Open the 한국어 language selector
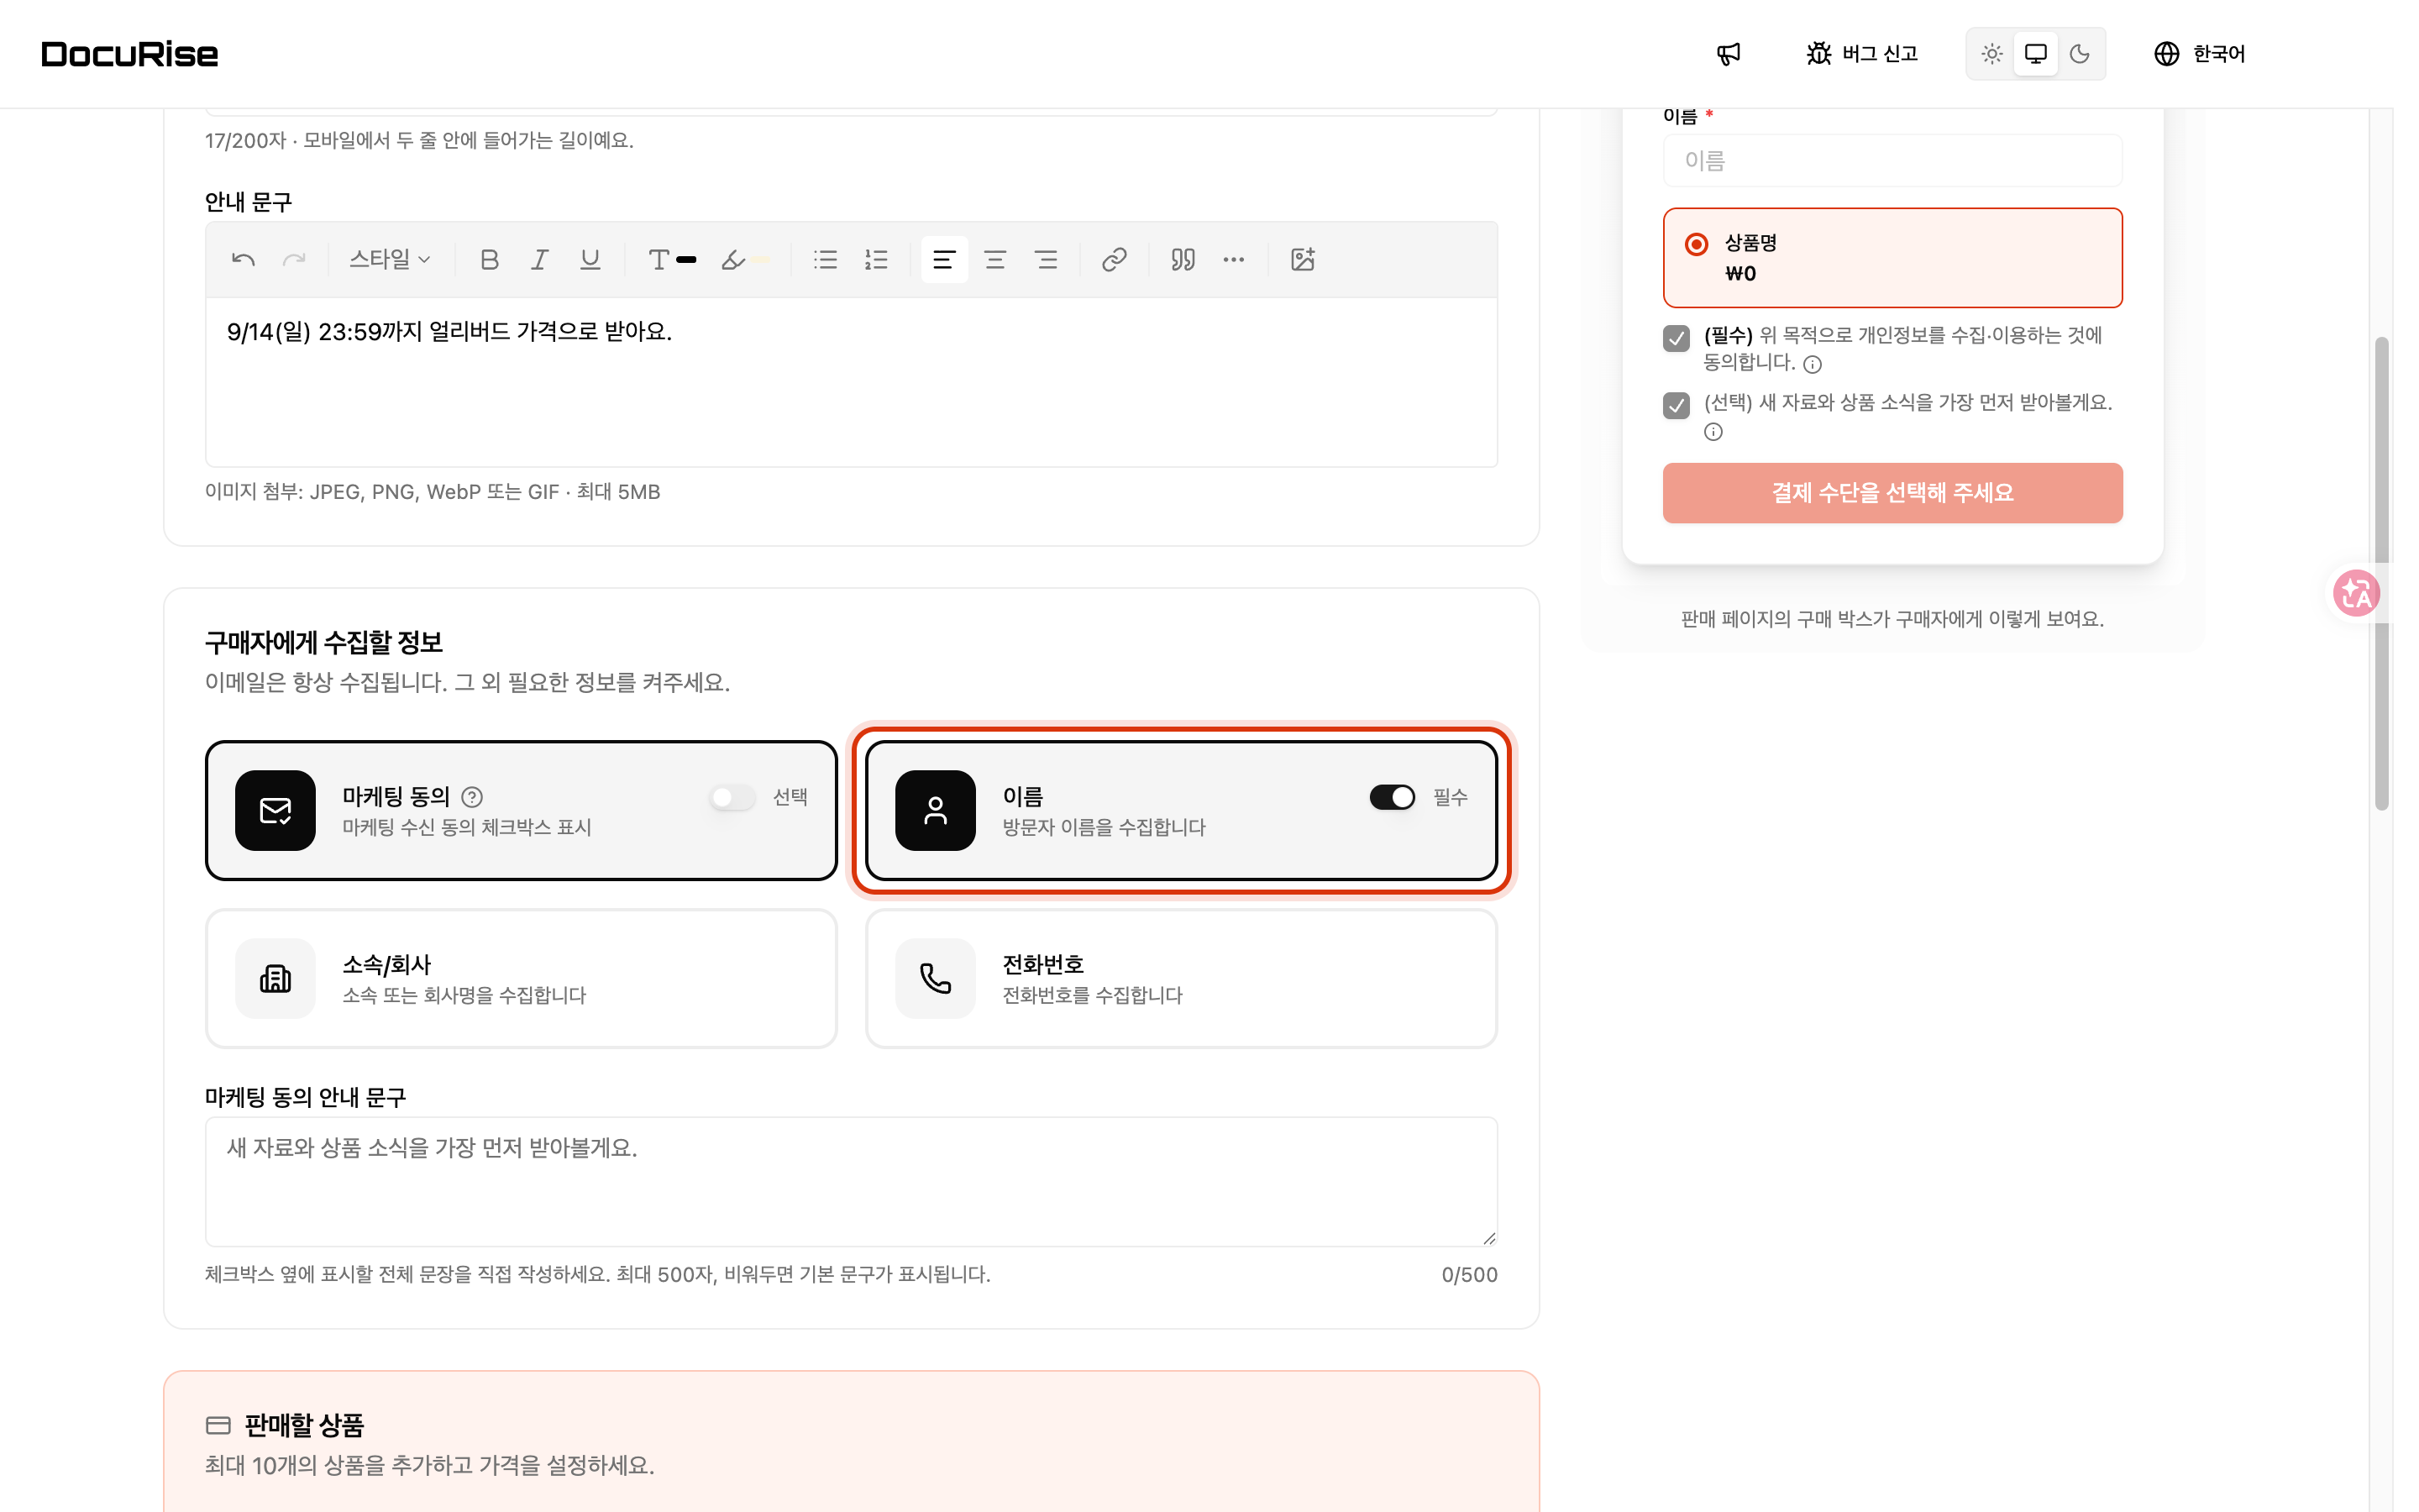Screen dimensions: 2419x1512 (x=2200, y=54)
